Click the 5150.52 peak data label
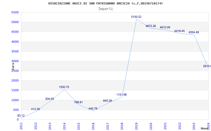Screen dimensions: 211x131 pyautogui.click(x=136, y=17)
